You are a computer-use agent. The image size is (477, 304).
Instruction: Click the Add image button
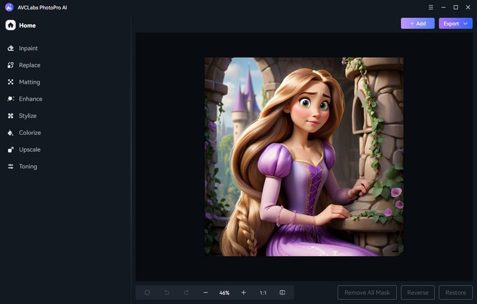pyautogui.click(x=418, y=23)
